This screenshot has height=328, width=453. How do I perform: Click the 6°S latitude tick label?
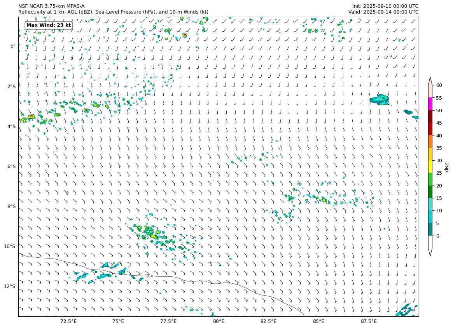11,167
